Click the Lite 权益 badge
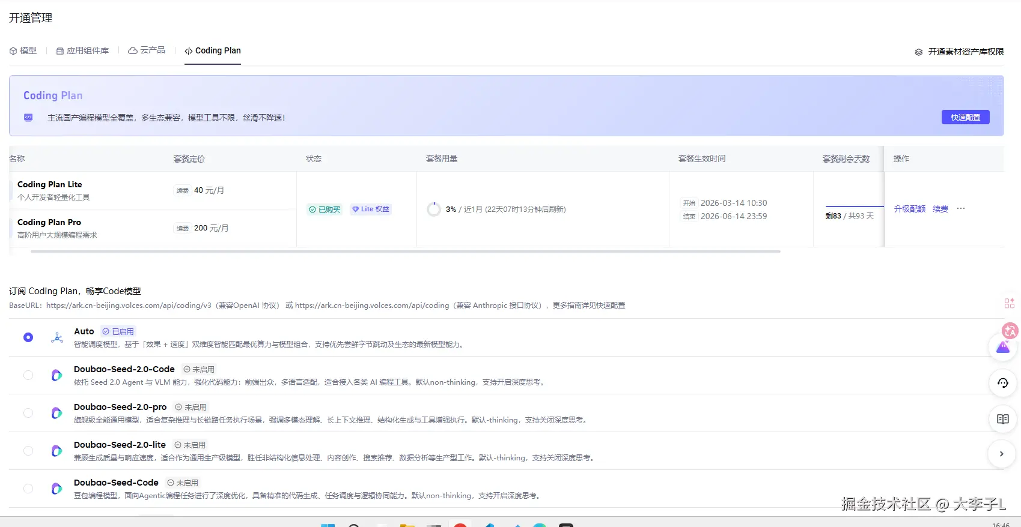 tap(371, 209)
